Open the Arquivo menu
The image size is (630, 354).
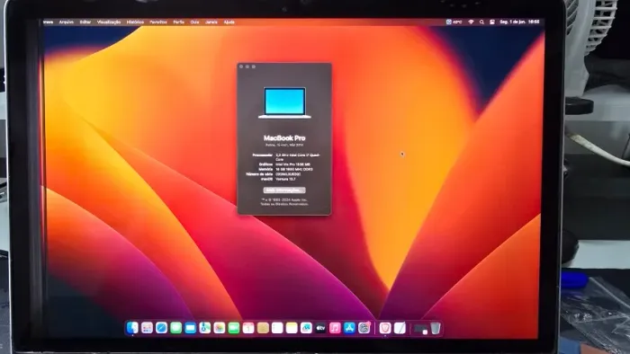(x=67, y=22)
